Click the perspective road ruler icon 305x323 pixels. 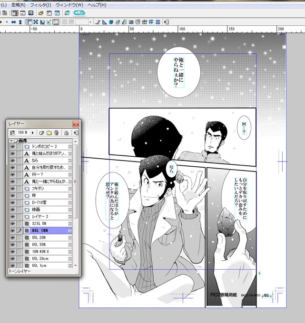145,22
